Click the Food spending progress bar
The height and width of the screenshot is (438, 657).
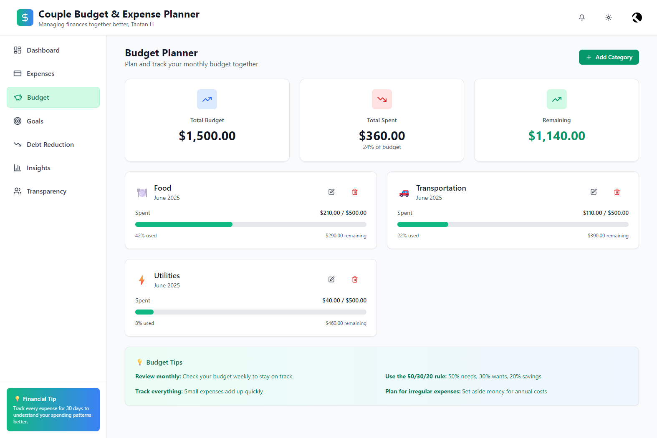250,224
